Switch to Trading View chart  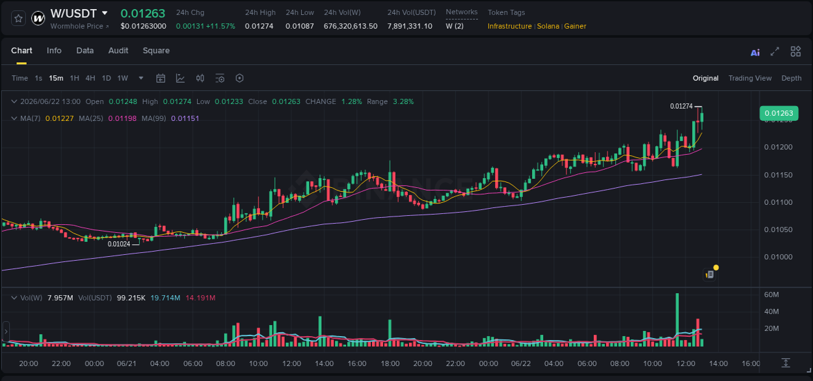point(750,78)
